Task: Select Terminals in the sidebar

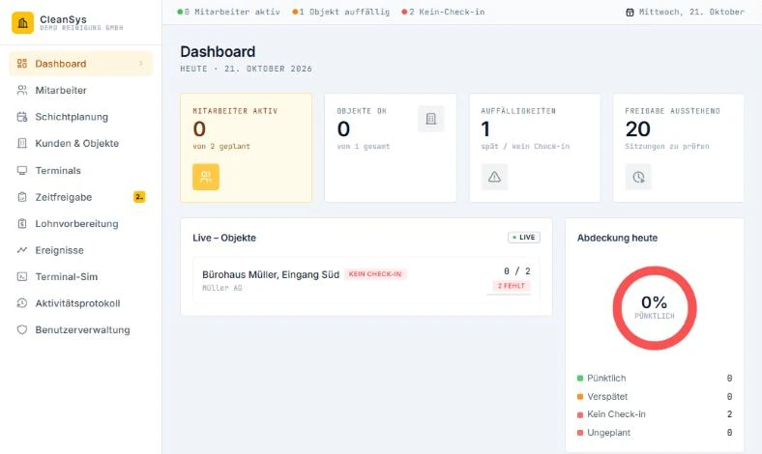Action: (80, 170)
